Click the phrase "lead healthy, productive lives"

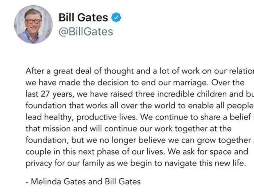(x=80, y=117)
